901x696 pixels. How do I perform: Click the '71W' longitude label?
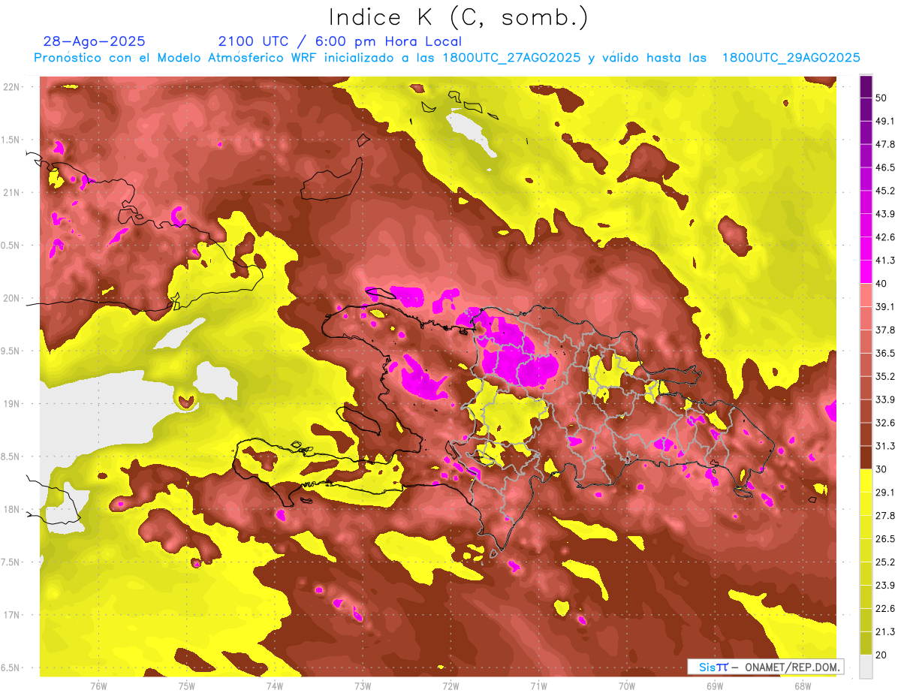[x=538, y=686]
